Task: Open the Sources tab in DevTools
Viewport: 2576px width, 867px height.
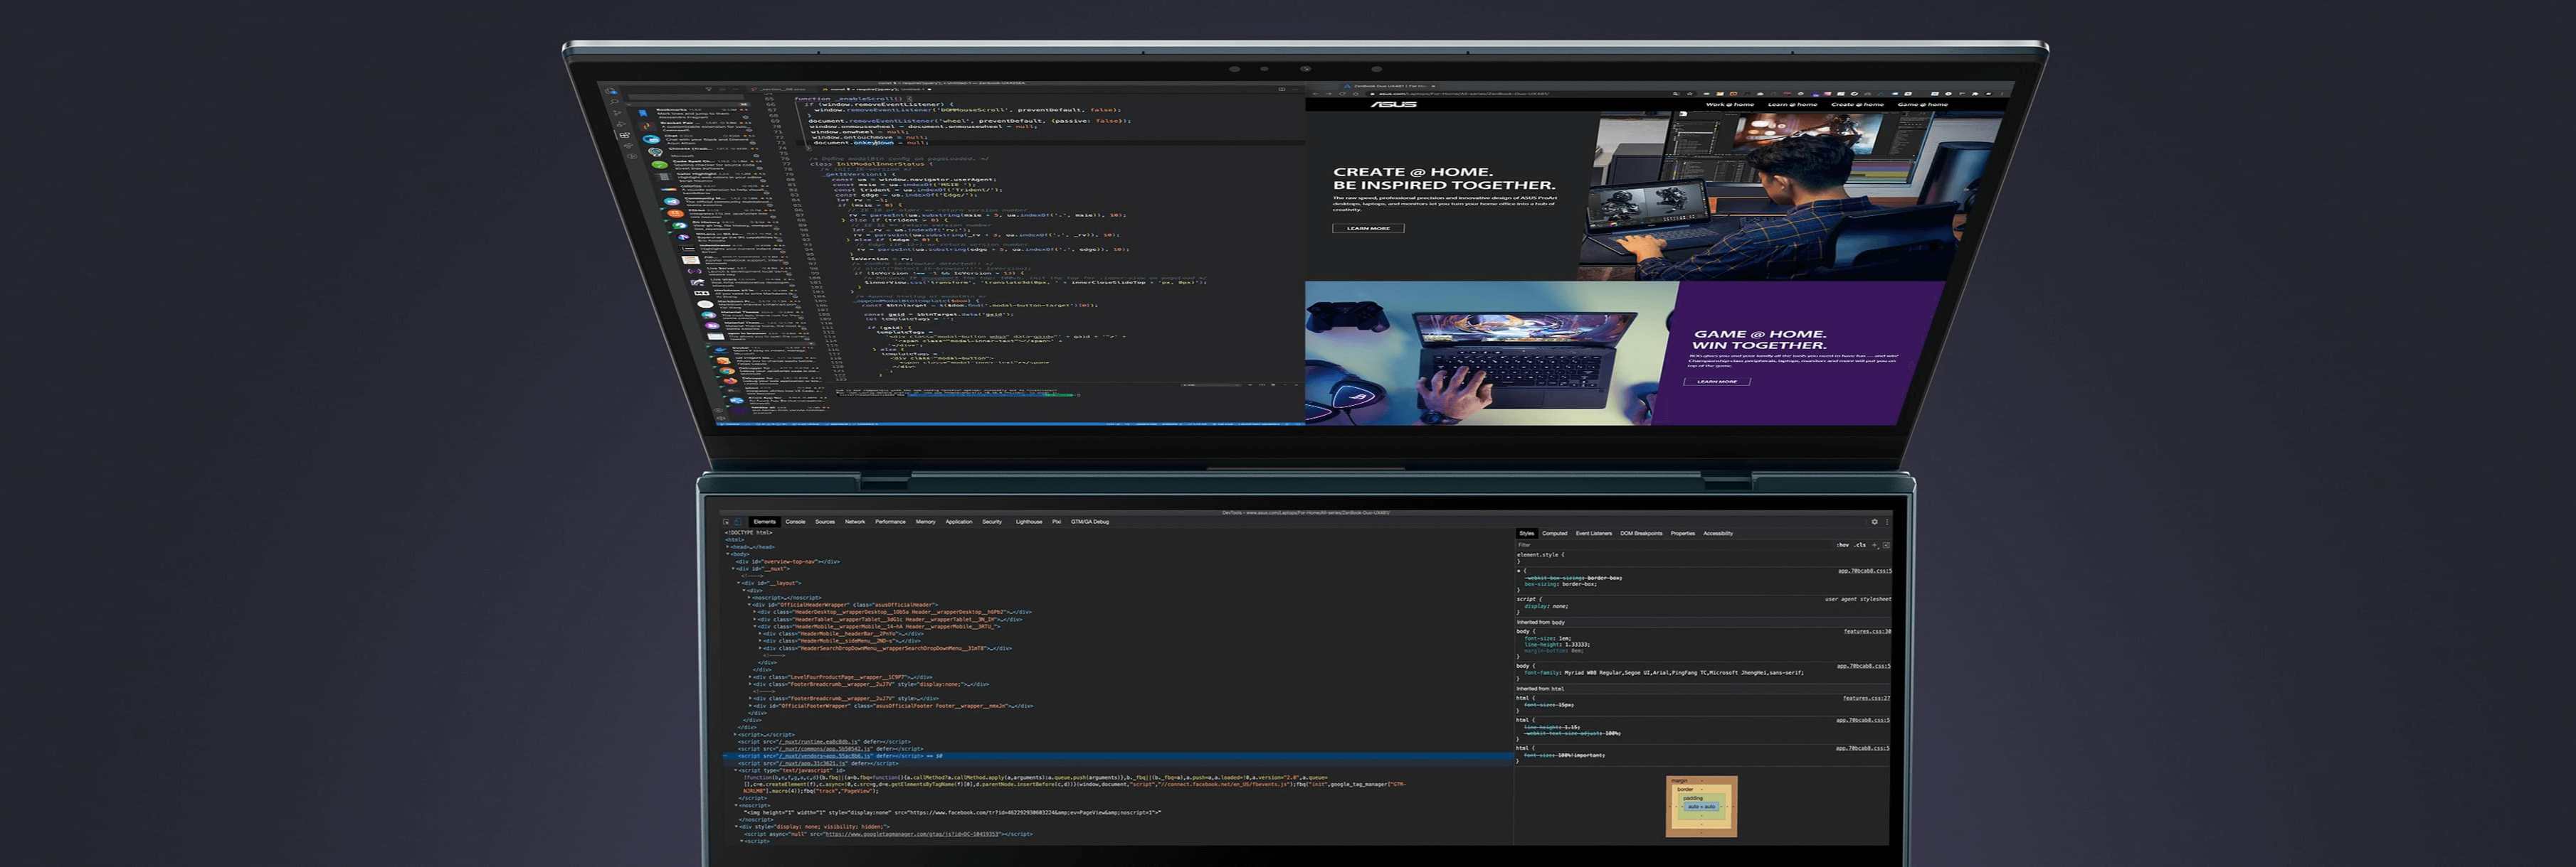Action: pos(825,522)
